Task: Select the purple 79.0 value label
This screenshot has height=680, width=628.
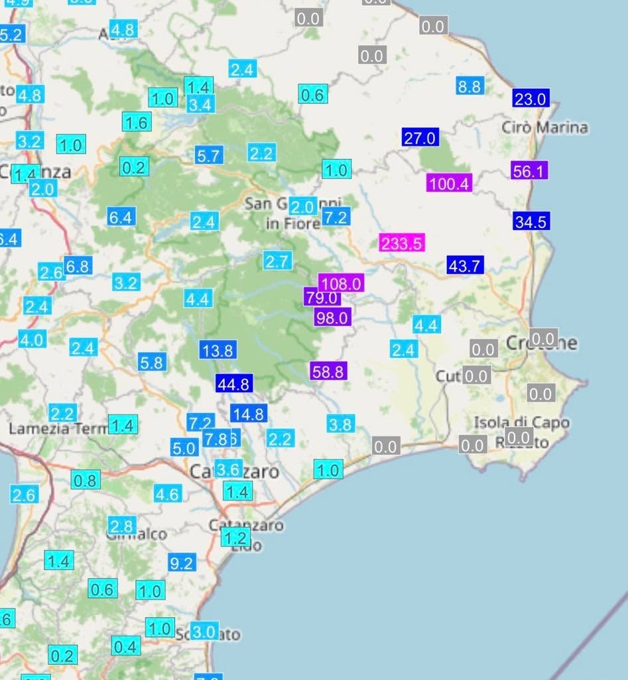Action: click(322, 297)
